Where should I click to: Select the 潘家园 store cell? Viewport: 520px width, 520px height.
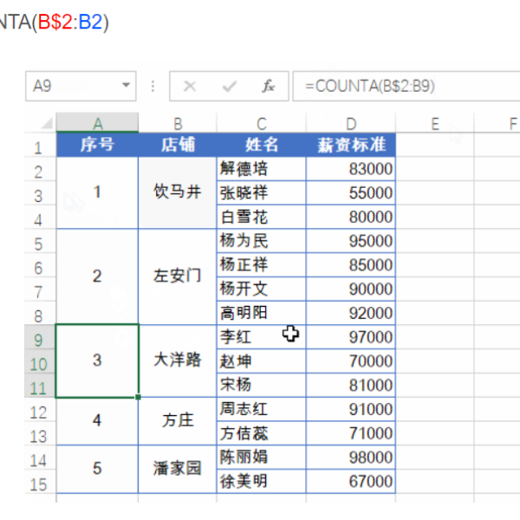click(x=177, y=469)
